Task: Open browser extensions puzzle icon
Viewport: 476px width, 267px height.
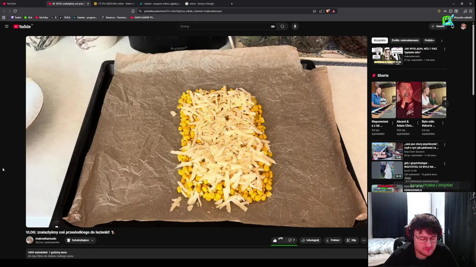Action: 450,11
